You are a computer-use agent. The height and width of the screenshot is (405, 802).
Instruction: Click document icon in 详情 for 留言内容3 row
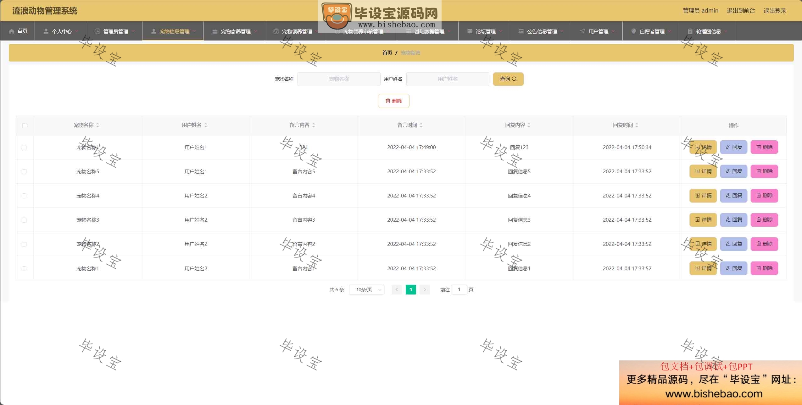(x=698, y=219)
